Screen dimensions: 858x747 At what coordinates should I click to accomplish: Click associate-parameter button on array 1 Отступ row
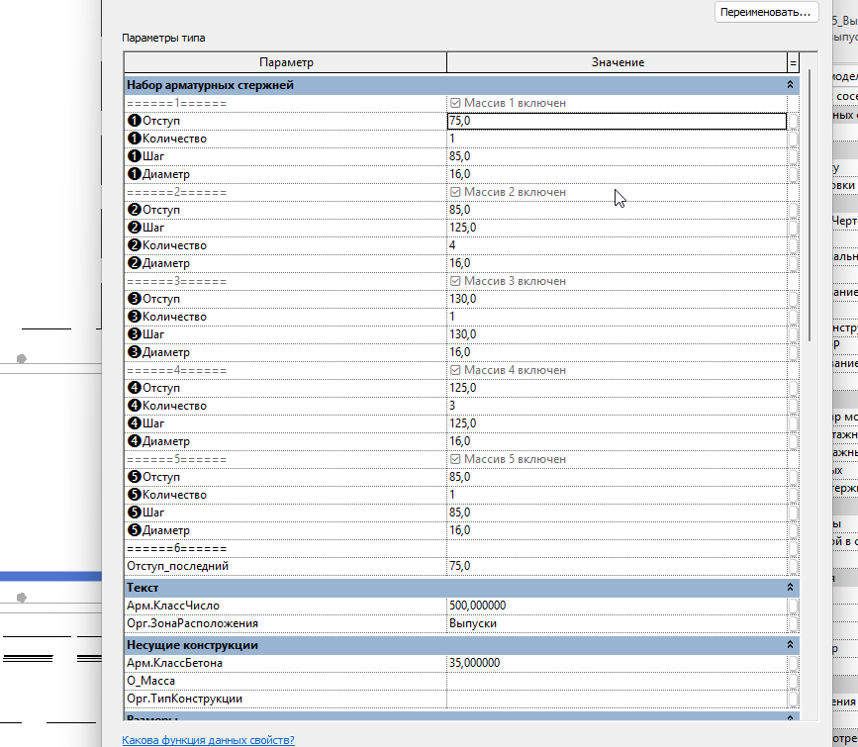pyautogui.click(x=793, y=121)
